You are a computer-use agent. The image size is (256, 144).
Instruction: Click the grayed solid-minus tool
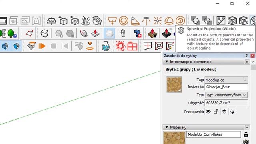coord(70,34)
